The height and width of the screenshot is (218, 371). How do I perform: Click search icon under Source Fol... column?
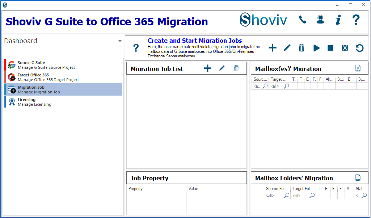pyautogui.click(x=287, y=195)
